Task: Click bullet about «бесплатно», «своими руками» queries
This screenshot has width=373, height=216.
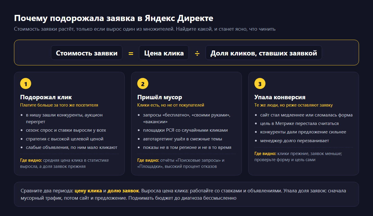Action: click(187, 118)
